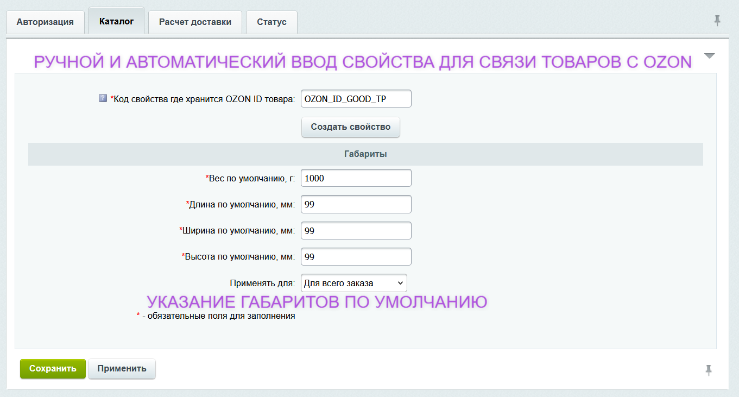Click the 'Применять для:' label
The image size is (739, 397).
pos(262,283)
